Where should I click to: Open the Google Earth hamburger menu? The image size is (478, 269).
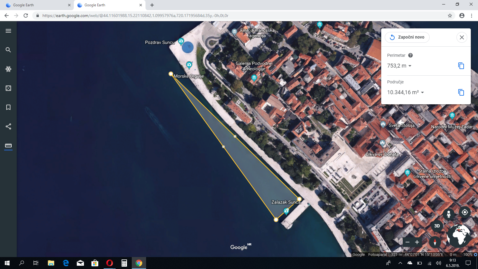click(x=8, y=31)
